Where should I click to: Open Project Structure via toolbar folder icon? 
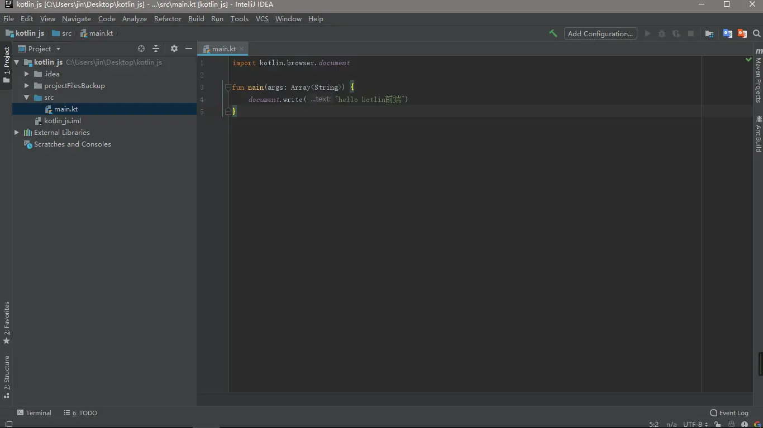click(x=709, y=33)
